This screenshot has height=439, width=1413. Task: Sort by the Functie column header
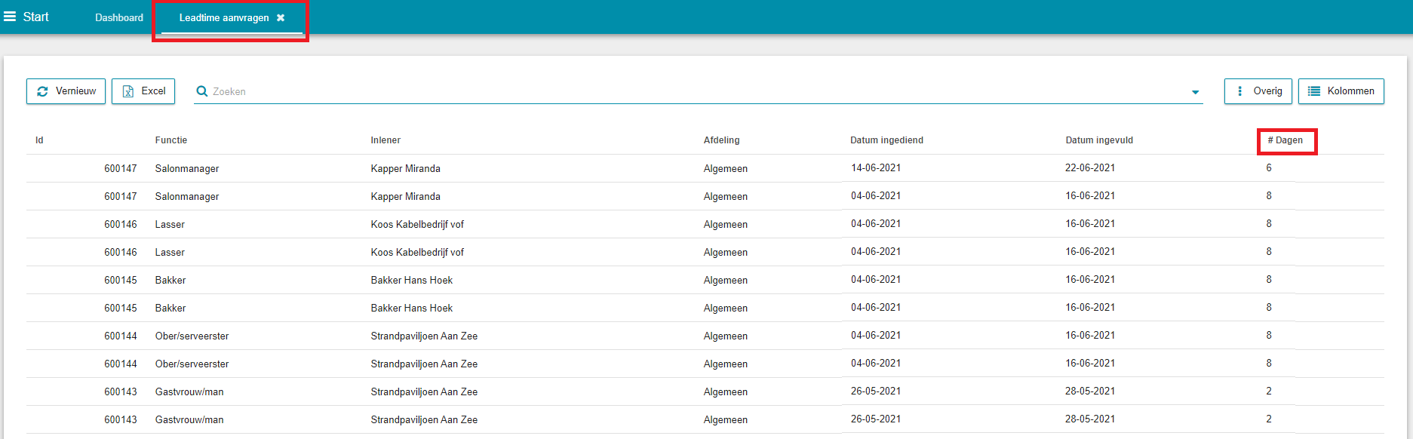pyautogui.click(x=171, y=140)
